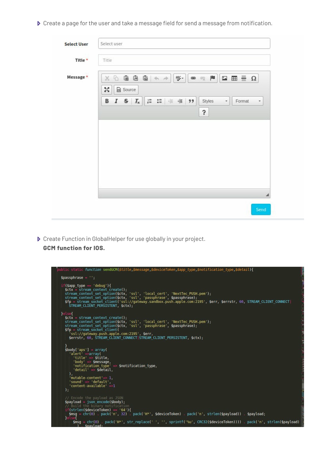The width and height of the screenshot is (318, 450).
Task: Click the Send button
Action: 261,209
